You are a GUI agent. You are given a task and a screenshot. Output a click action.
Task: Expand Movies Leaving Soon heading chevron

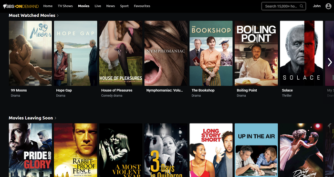pyautogui.click(x=55, y=118)
